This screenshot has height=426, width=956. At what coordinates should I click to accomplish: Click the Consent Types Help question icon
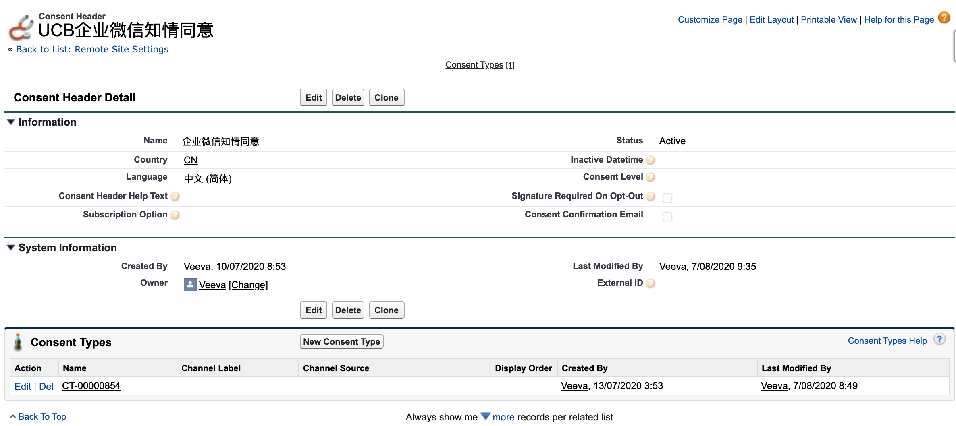[x=939, y=340]
